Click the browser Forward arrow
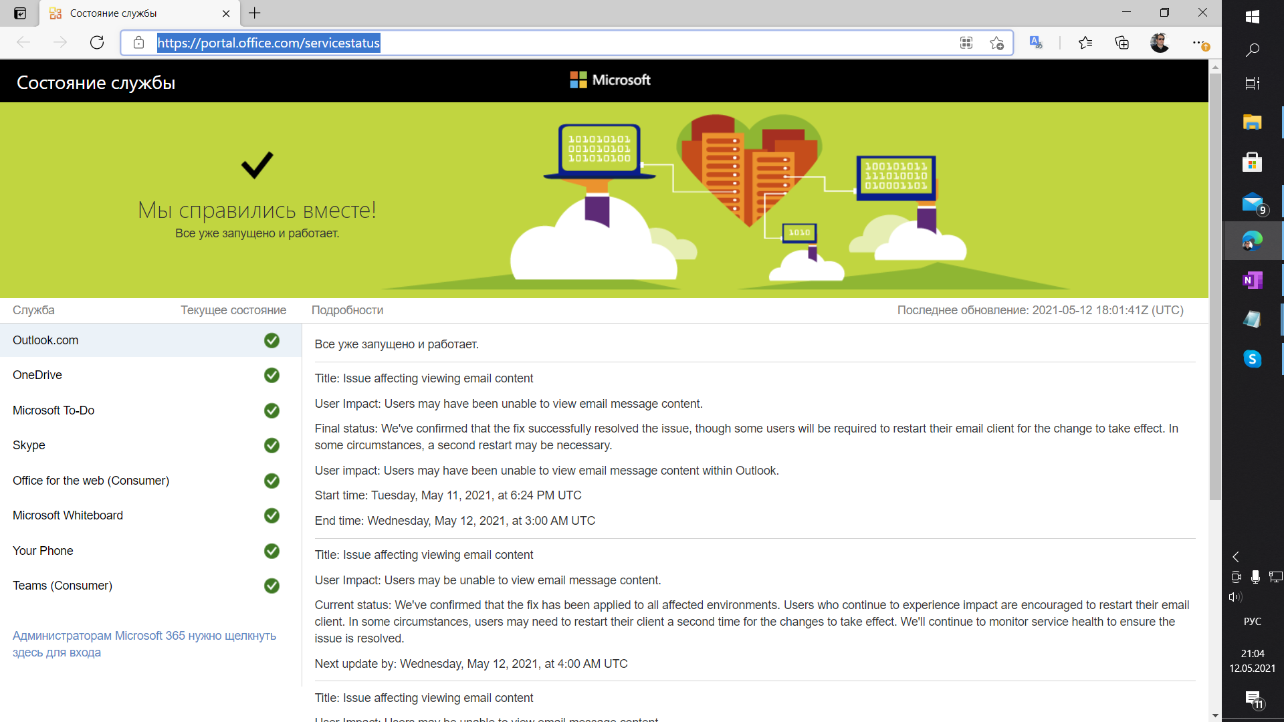The image size is (1284, 722). coord(60,43)
